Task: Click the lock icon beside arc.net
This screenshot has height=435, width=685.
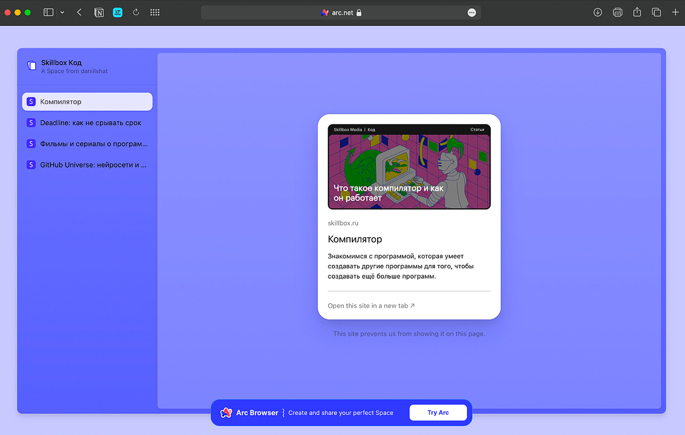Action: pos(359,12)
